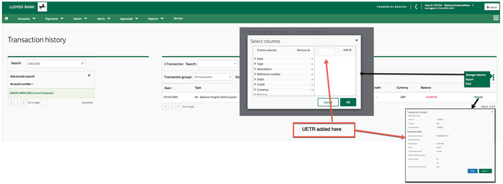Open the transaction Search dropdown field
The height and width of the screenshot is (184, 503).
(x=218, y=64)
